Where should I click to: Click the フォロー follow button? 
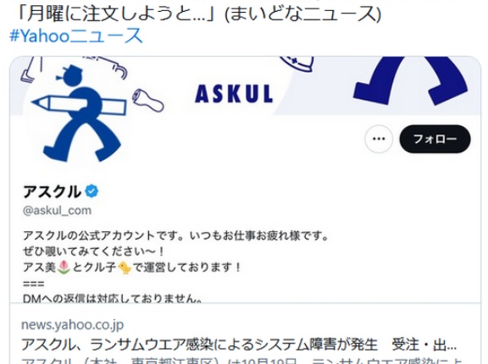pos(435,139)
